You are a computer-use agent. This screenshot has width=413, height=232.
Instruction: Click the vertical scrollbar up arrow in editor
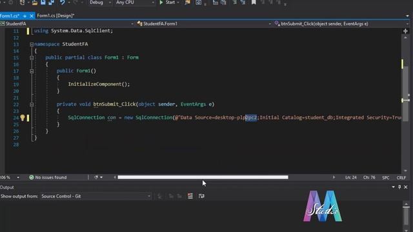tap(405, 38)
